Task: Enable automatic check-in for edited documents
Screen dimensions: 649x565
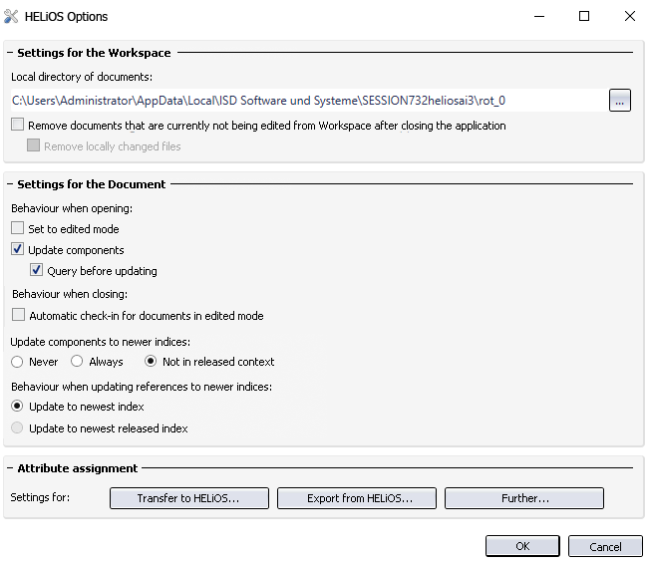Action: pyautogui.click(x=18, y=315)
